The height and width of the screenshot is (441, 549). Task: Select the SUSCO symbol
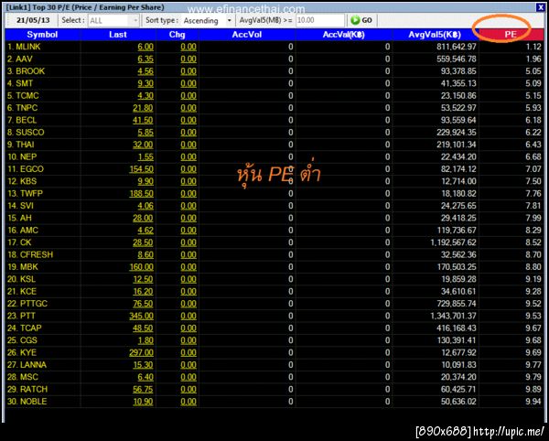click(30, 133)
